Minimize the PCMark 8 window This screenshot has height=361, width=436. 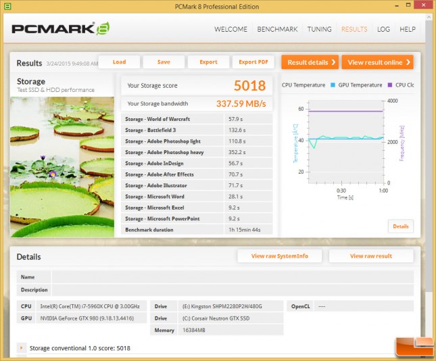click(x=397, y=5)
